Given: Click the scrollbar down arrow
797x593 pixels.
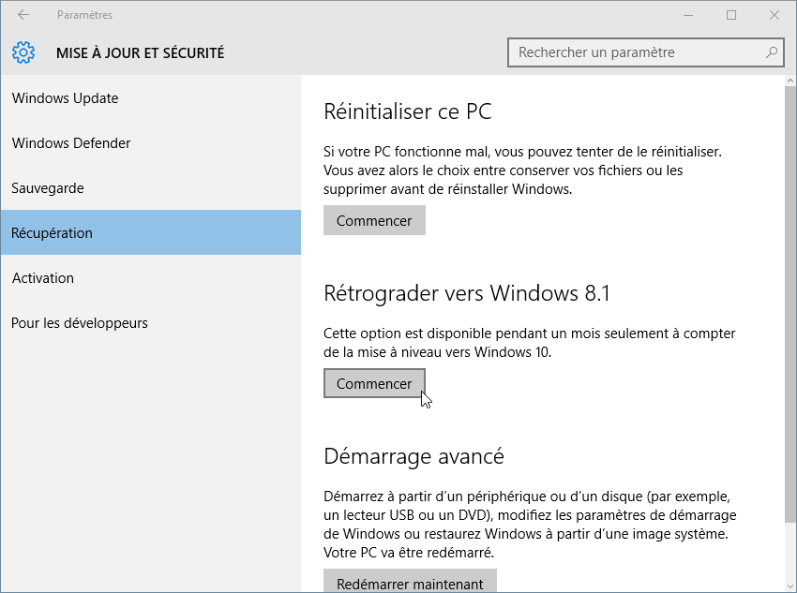Looking at the screenshot, I should pos(790,586).
